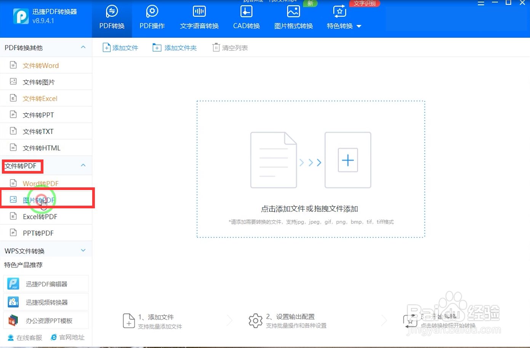Open the 图片格式转换 tab
Viewport: 530px width, 348px height.
pyautogui.click(x=293, y=18)
